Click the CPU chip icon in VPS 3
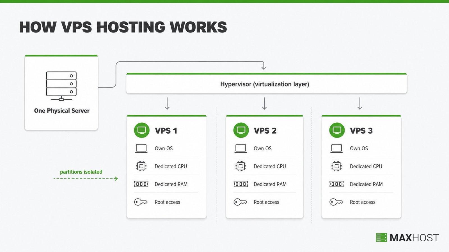 (x=336, y=166)
